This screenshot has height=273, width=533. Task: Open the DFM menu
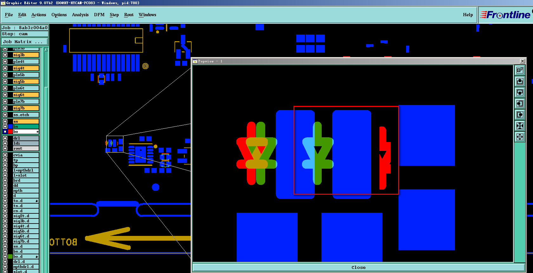[x=99, y=15]
